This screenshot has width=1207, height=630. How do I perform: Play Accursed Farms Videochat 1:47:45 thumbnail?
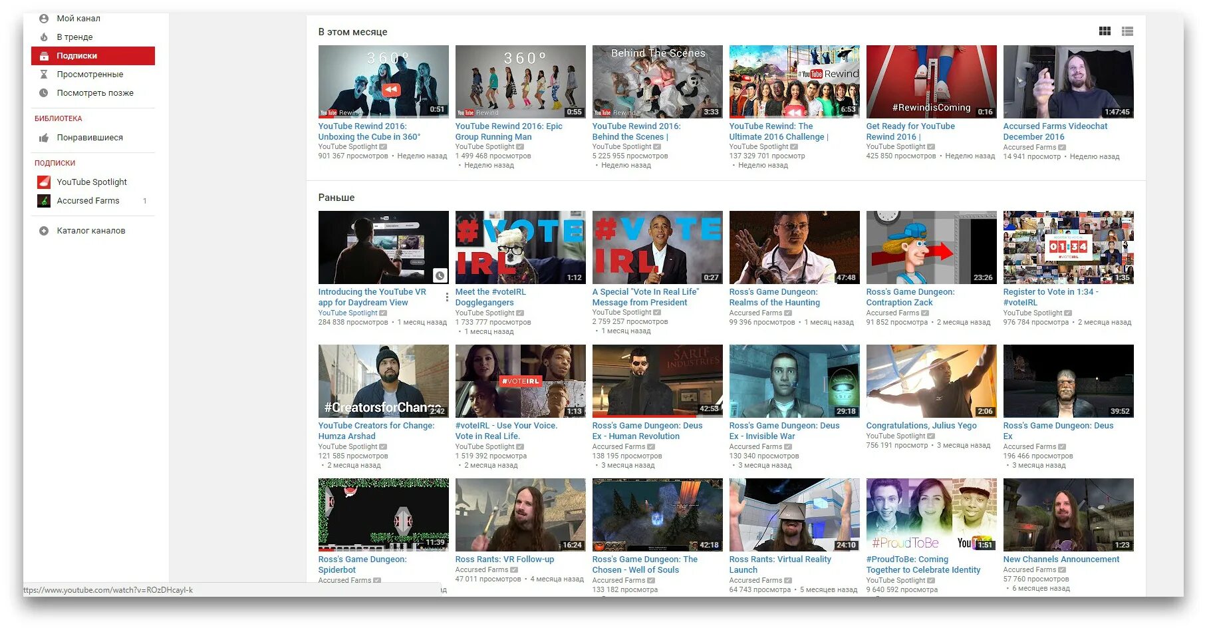[1068, 82]
